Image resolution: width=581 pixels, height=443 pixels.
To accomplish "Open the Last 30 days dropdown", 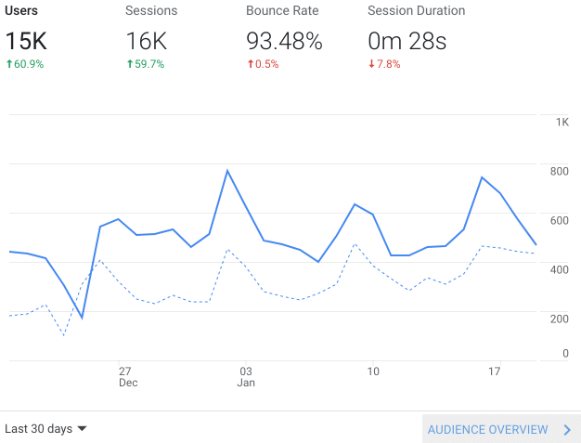I will click(39, 429).
